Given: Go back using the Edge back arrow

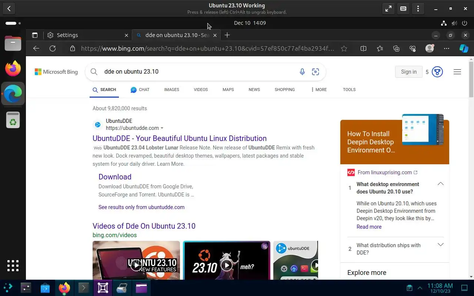Looking at the screenshot, I should tap(36, 48).
